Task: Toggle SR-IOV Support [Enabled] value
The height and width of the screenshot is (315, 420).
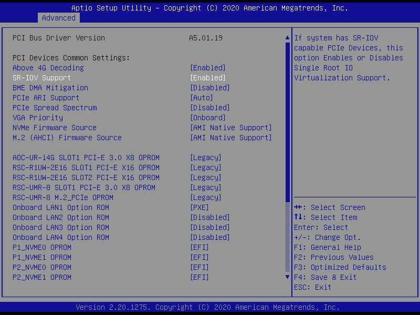Action: click(208, 78)
